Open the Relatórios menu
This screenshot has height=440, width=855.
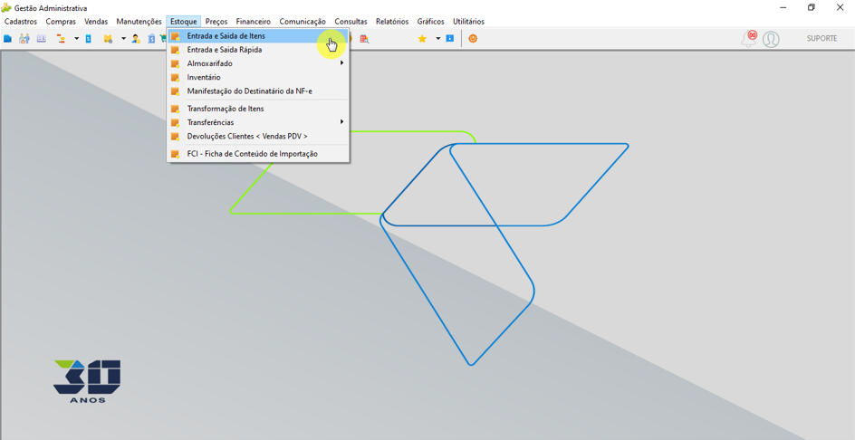tap(392, 22)
